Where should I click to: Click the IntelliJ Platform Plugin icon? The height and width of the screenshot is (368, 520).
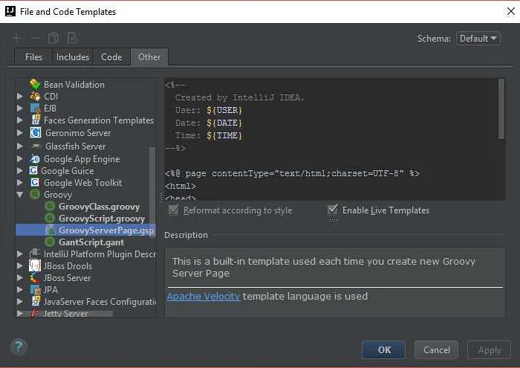[x=35, y=254]
